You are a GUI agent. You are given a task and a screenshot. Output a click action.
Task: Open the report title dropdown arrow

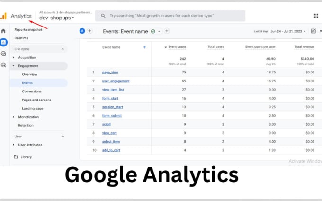tap(159, 31)
